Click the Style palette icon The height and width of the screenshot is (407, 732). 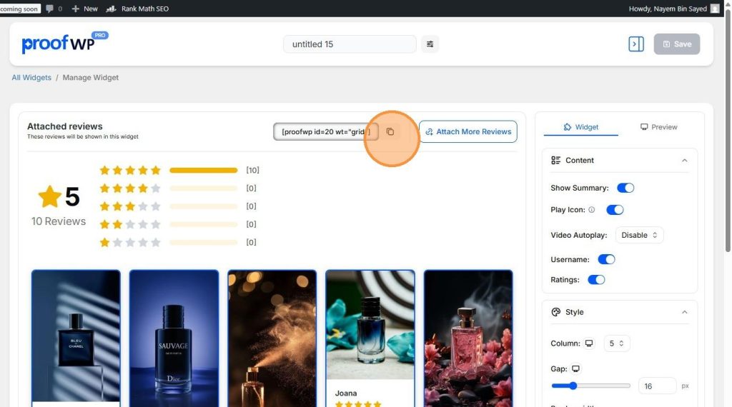coord(555,312)
